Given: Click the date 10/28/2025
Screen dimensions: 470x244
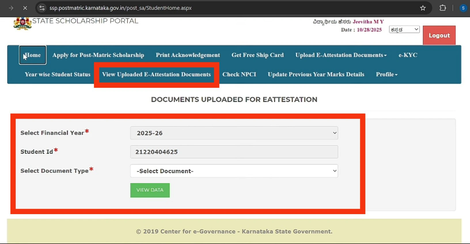Looking at the screenshot, I should click(369, 30).
